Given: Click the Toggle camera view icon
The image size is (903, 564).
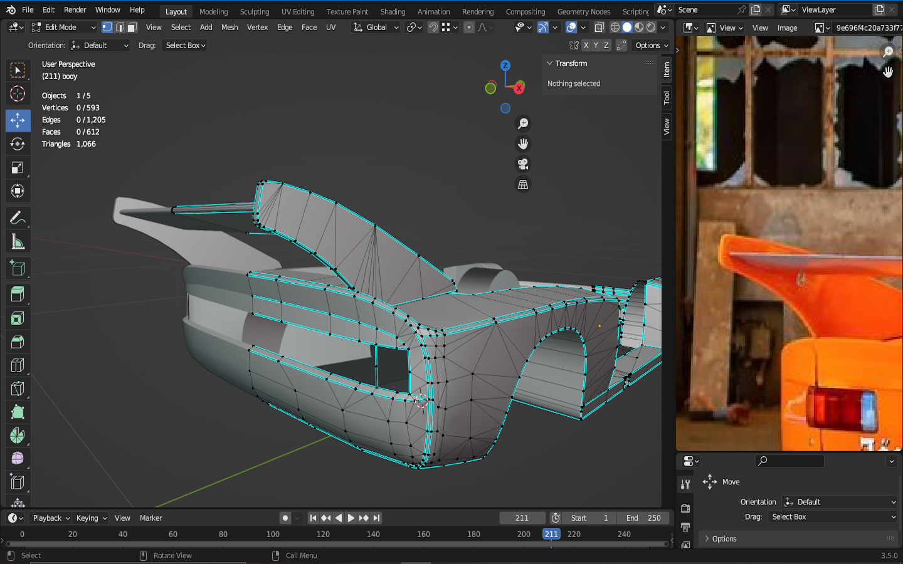Looking at the screenshot, I should coord(522,164).
